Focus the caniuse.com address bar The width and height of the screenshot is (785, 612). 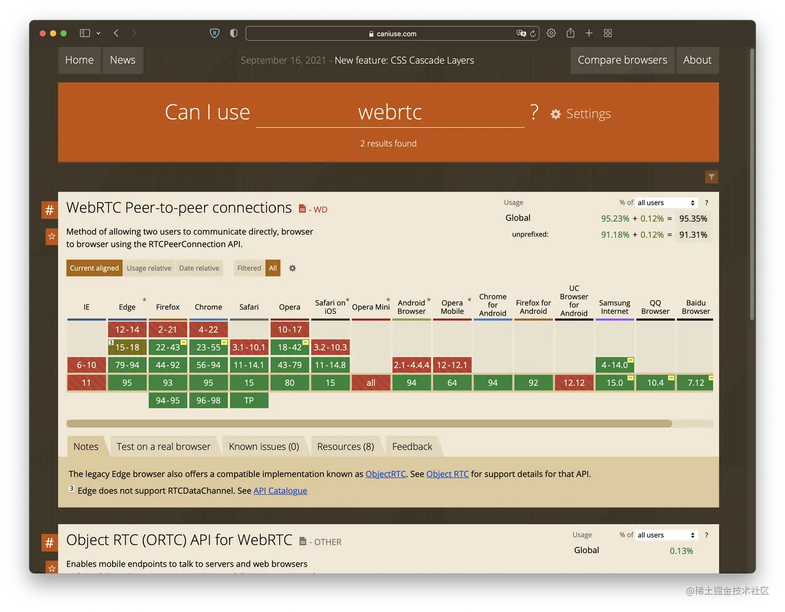[x=392, y=34]
